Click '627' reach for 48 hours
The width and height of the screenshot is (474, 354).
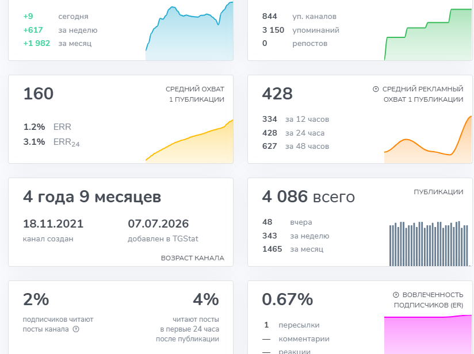(x=270, y=146)
